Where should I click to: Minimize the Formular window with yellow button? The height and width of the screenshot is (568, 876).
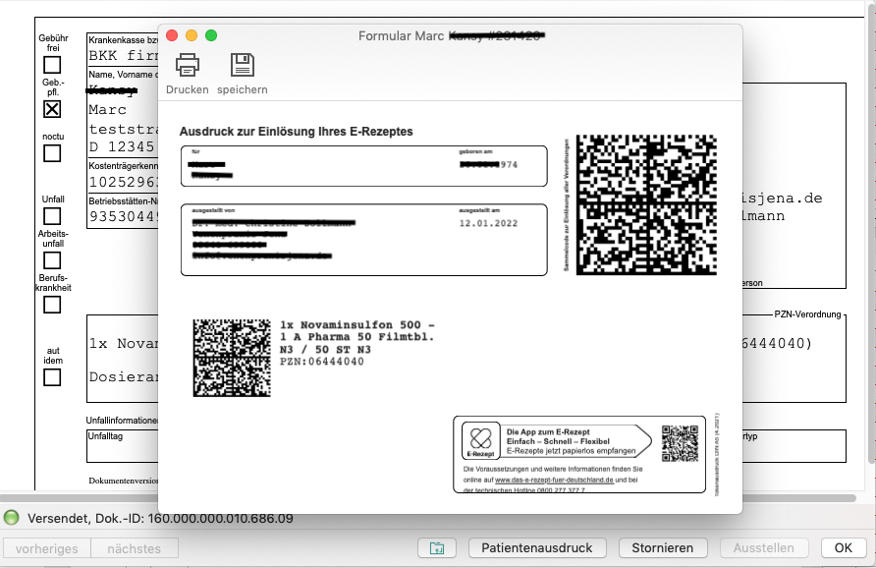point(192,35)
